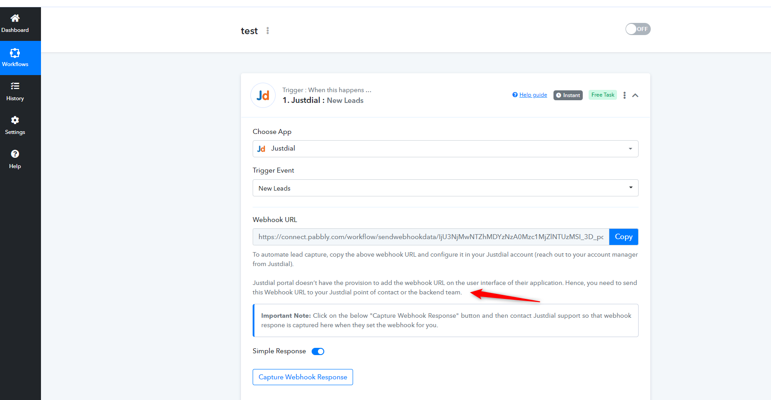Open the Help guide link
The width and height of the screenshot is (771, 400).
533,95
